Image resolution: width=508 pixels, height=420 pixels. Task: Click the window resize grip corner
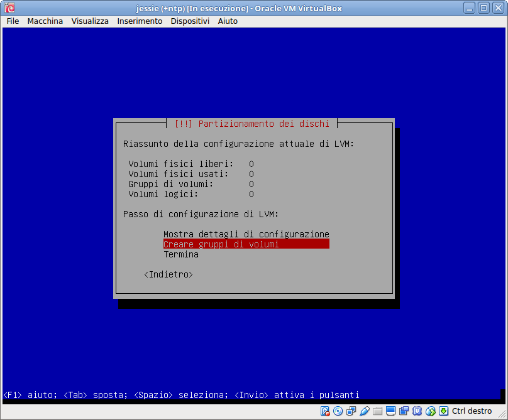click(503, 415)
